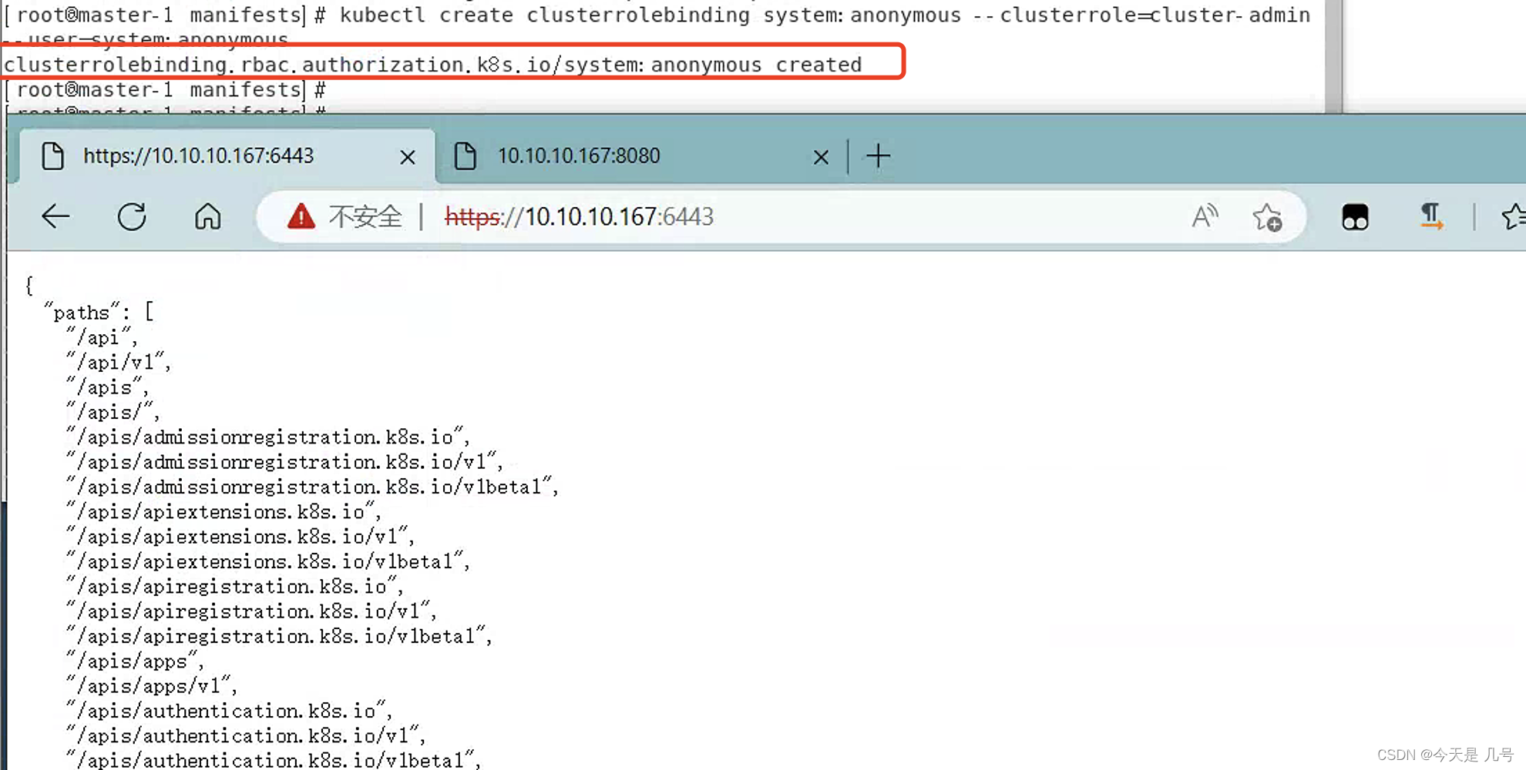Screen dimensions: 1526x770
Task: Click "/apis/admissionregistration.k8s.io/v1" line
Action: coord(284,462)
